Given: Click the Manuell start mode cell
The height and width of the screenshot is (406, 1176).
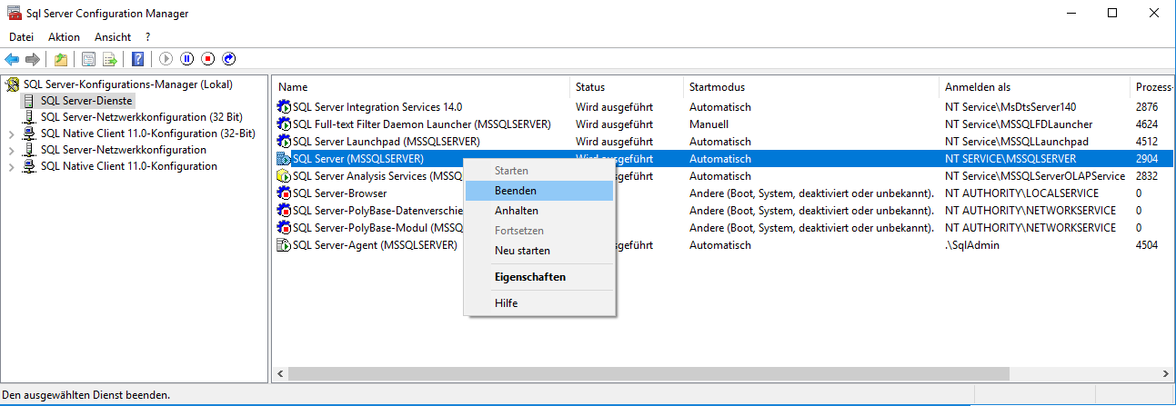Looking at the screenshot, I should pos(709,124).
